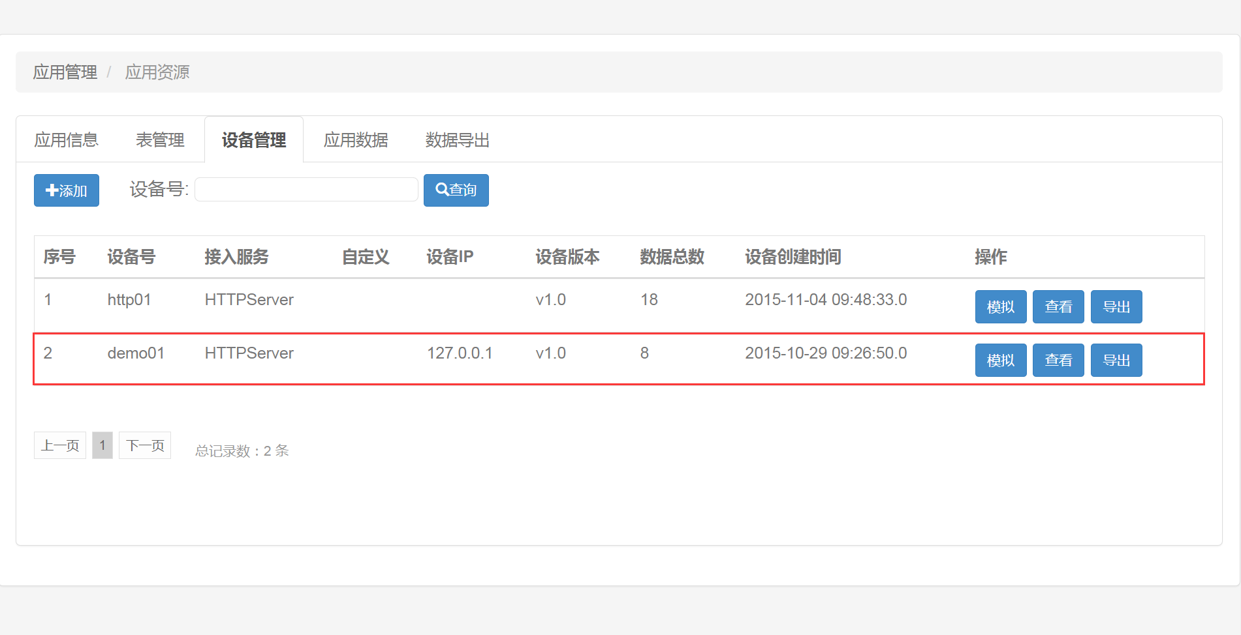Go to the 应用数据 tab

pyautogui.click(x=356, y=140)
